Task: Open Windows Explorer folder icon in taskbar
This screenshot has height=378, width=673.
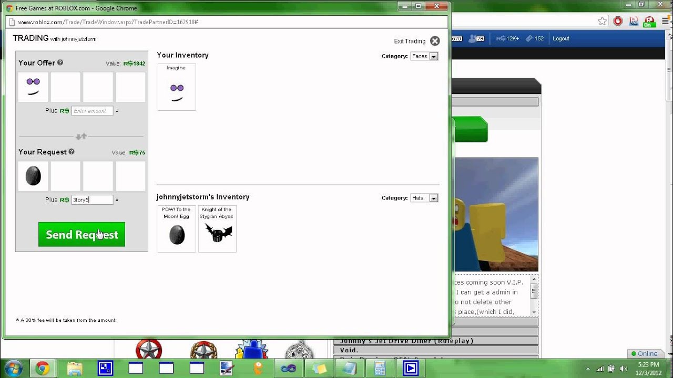Action: (x=75, y=369)
